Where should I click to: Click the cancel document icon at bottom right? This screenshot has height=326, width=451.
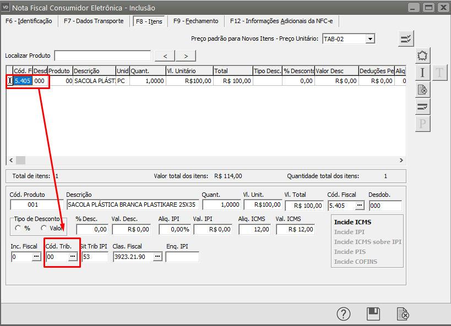(403, 314)
